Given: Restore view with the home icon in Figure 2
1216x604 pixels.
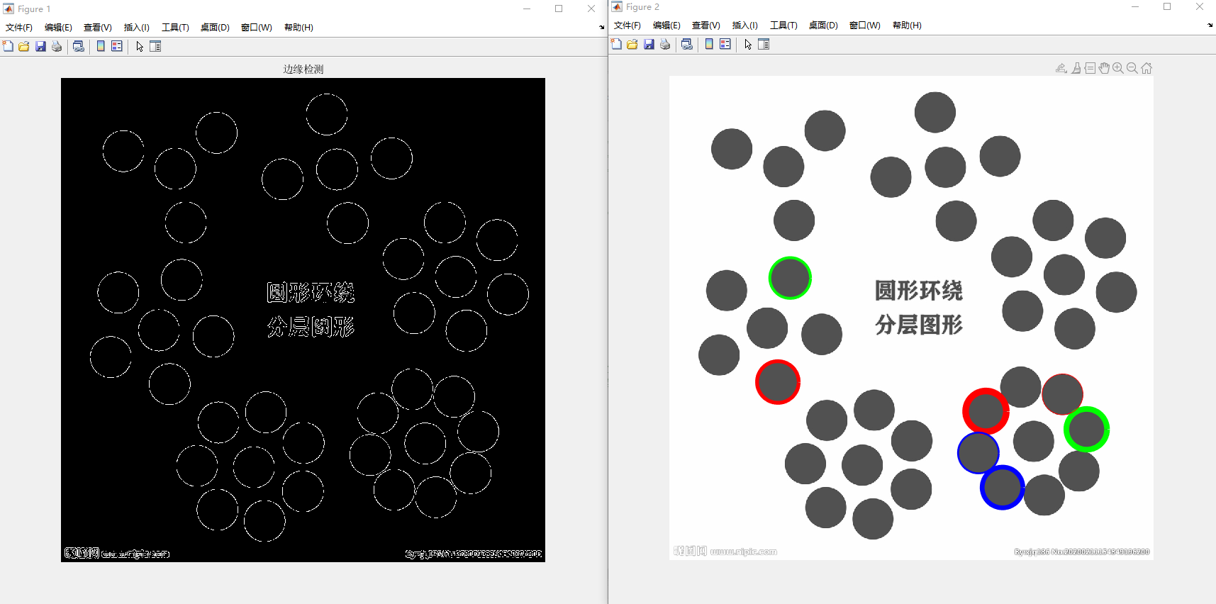Looking at the screenshot, I should tap(1147, 68).
